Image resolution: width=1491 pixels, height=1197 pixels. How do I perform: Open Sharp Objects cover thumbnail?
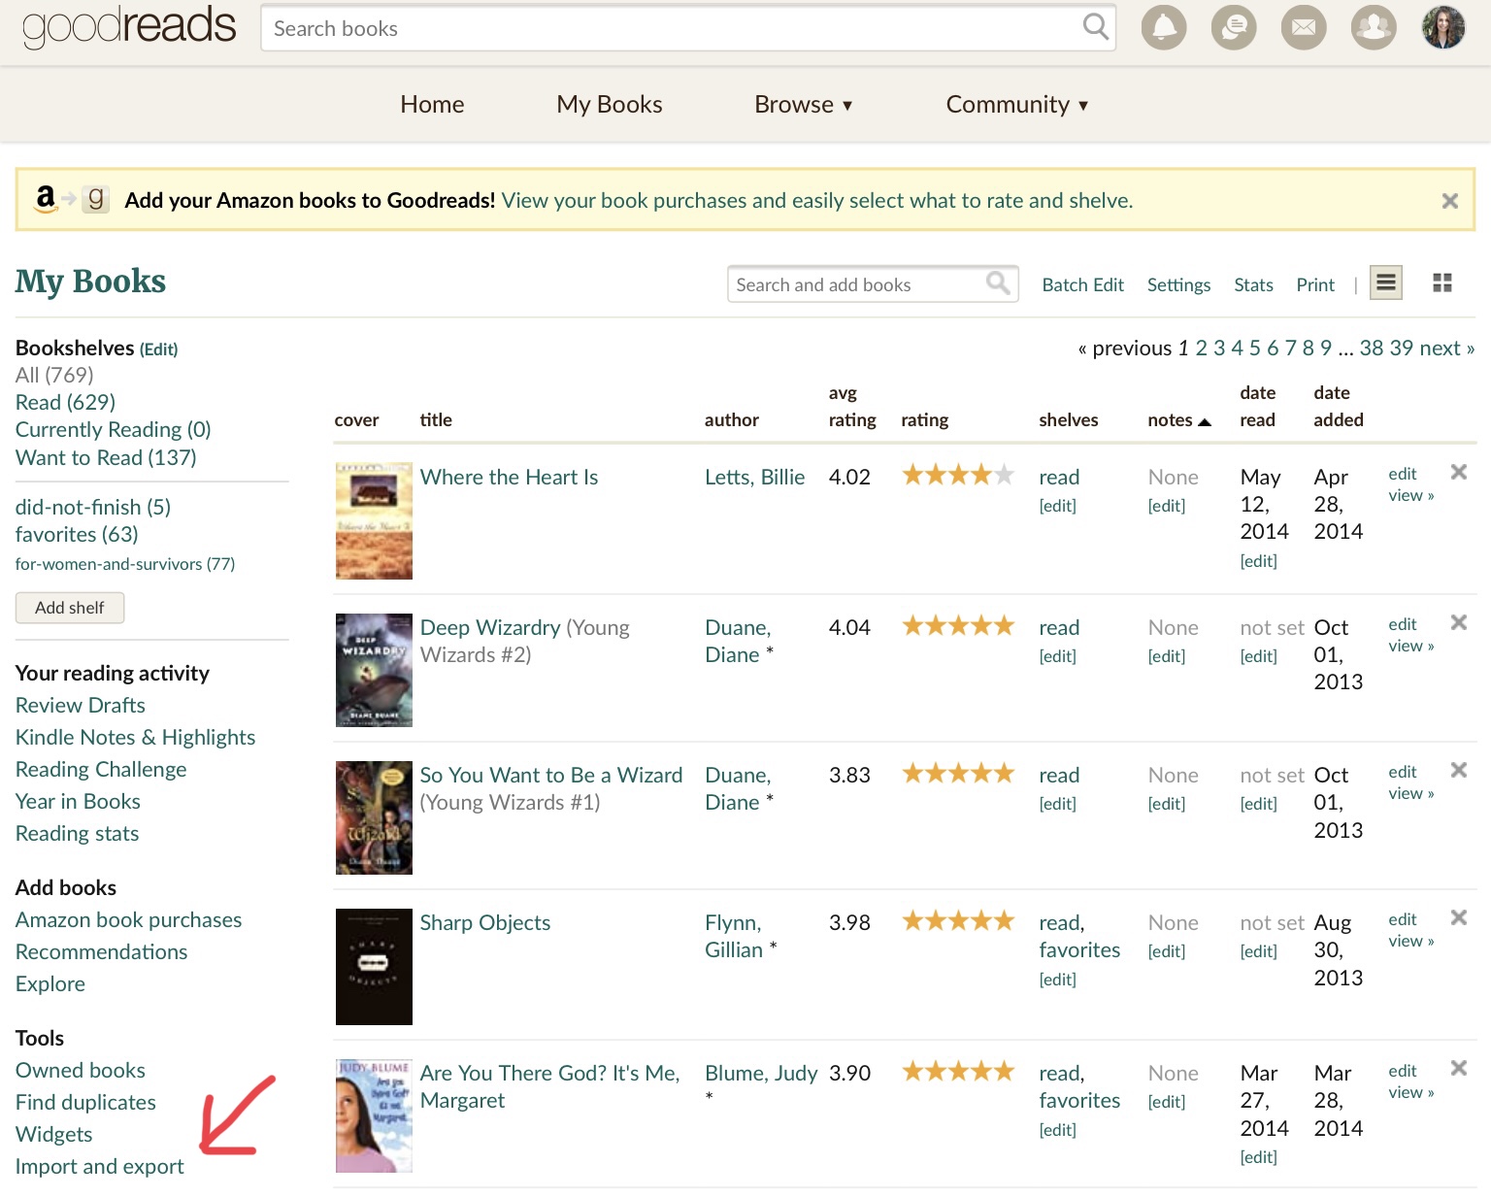coord(374,967)
